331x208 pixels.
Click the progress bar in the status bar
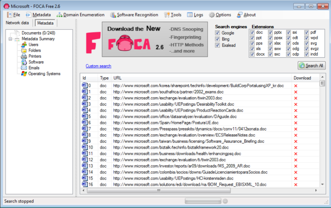point(203,201)
